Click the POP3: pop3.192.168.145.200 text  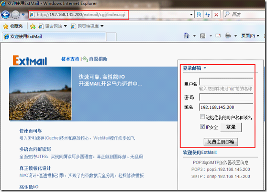click(x=221, y=169)
